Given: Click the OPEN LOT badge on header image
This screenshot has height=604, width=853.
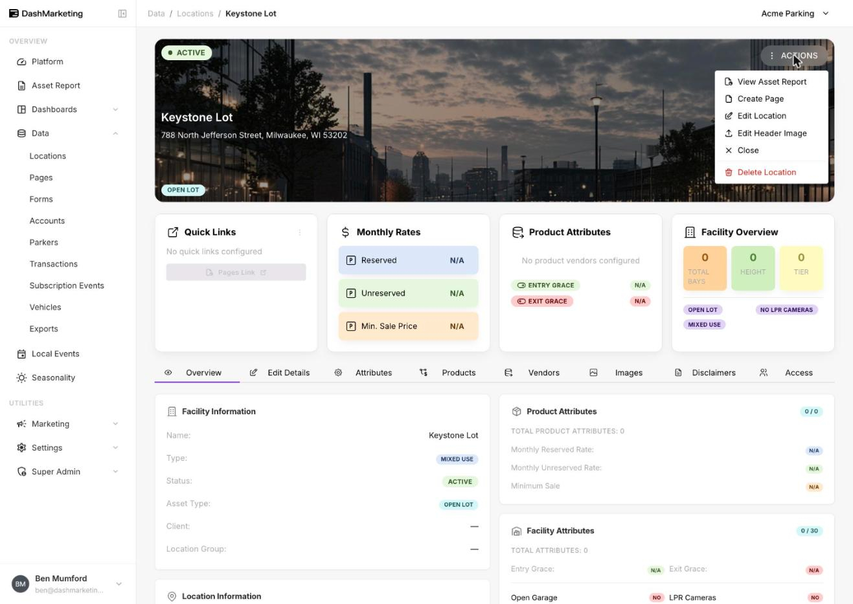Looking at the screenshot, I should [x=183, y=190].
